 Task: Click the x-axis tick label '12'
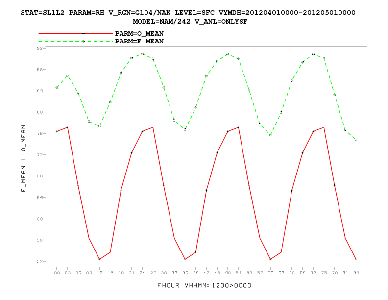pyautogui.click(x=99, y=273)
